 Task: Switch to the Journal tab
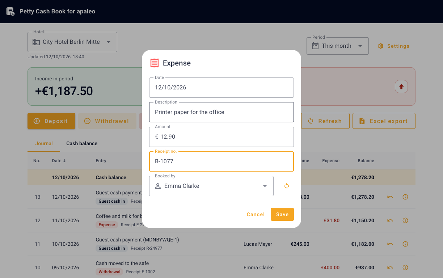pyautogui.click(x=44, y=144)
